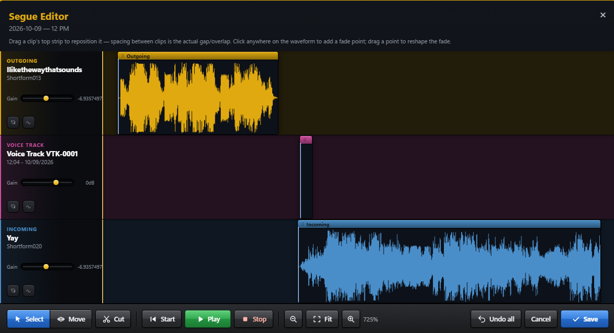The width and height of the screenshot is (614, 333).
Task: Click the Incoming track's waveform curve icon
Action: [x=29, y=291]
